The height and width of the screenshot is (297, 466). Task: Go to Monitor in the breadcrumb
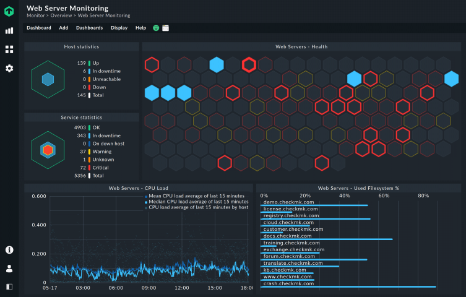(x=36, y=15)
